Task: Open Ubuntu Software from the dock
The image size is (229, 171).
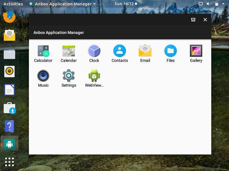Action: (9, 108)
